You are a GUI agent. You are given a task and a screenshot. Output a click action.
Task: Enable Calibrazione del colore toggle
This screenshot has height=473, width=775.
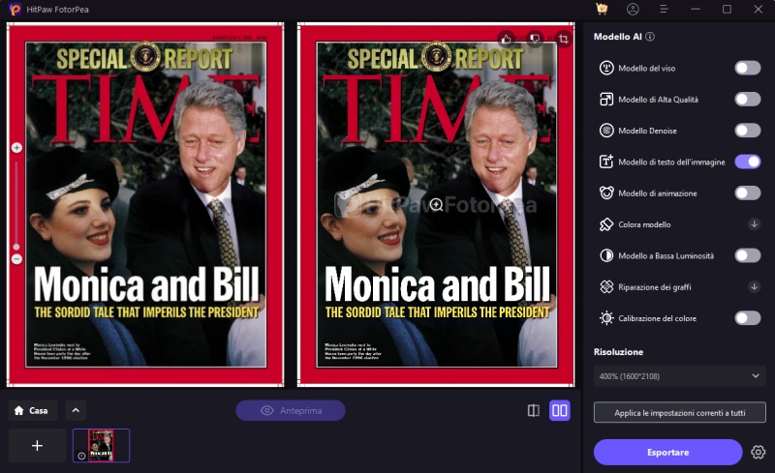[747, 318]
